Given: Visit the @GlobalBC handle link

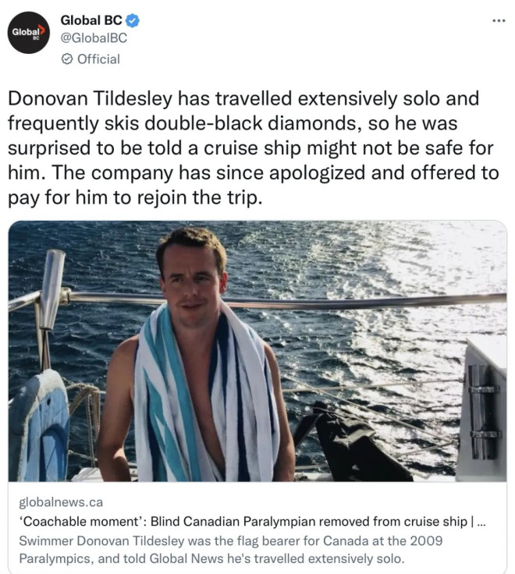Looking at the screenshot, I should (94, 37).
